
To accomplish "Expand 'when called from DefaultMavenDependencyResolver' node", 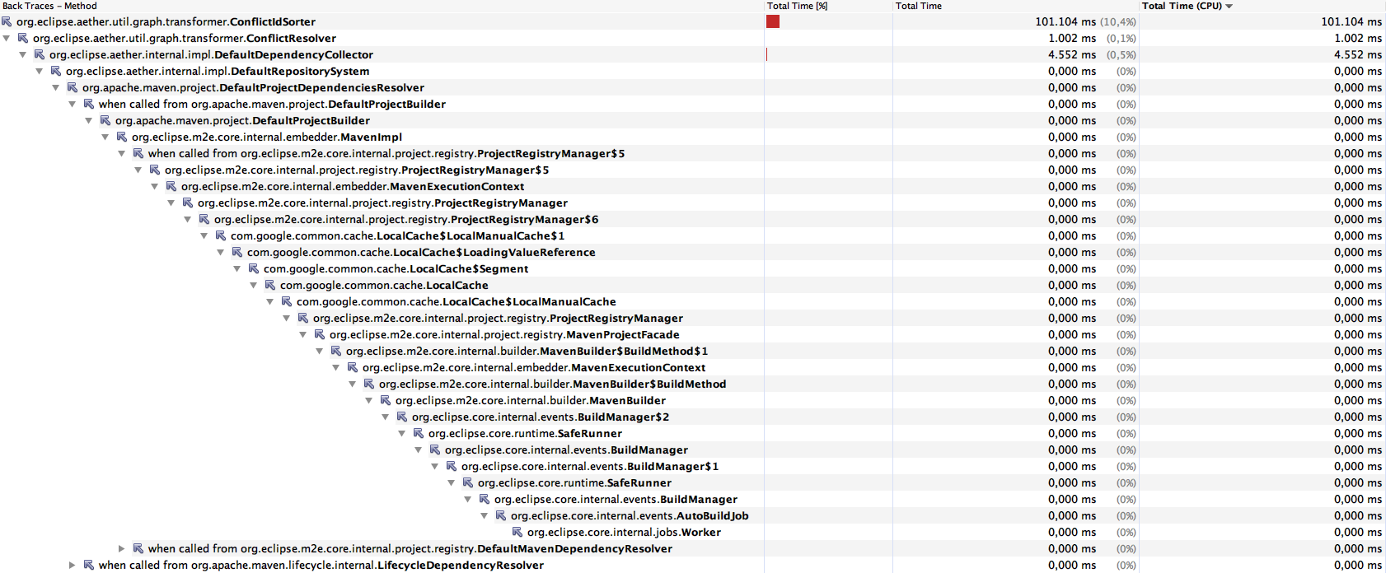I will [x=122, y=548].
